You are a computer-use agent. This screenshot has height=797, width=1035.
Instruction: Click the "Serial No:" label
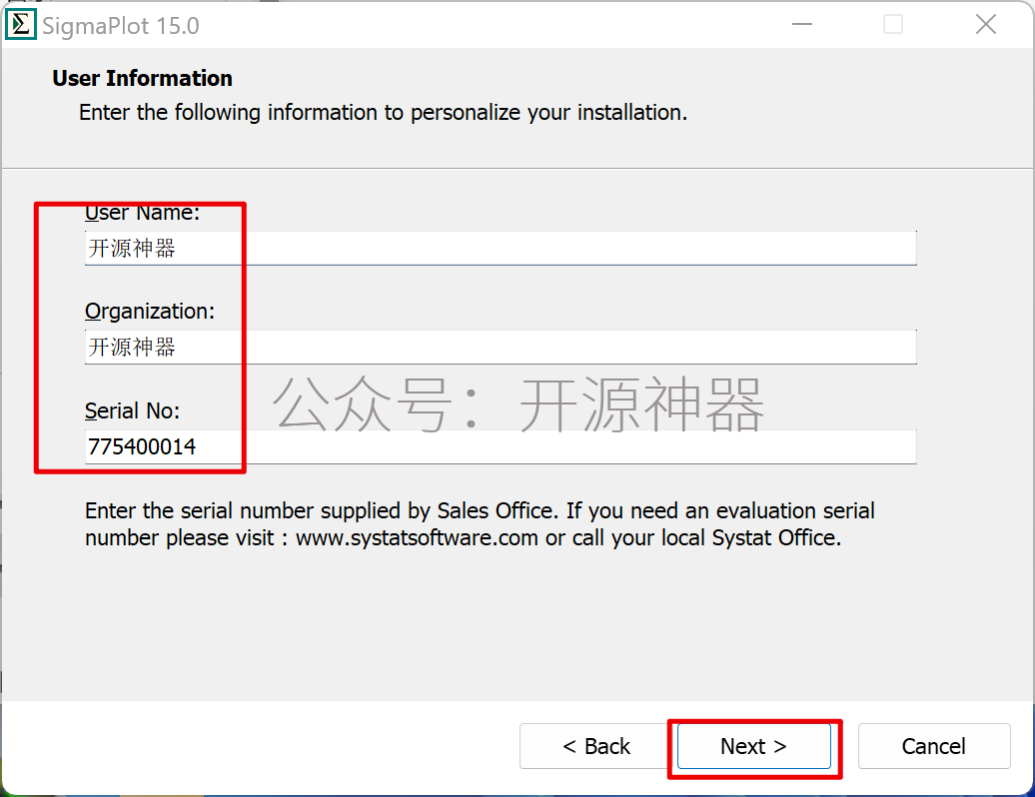tap(132, 411)
